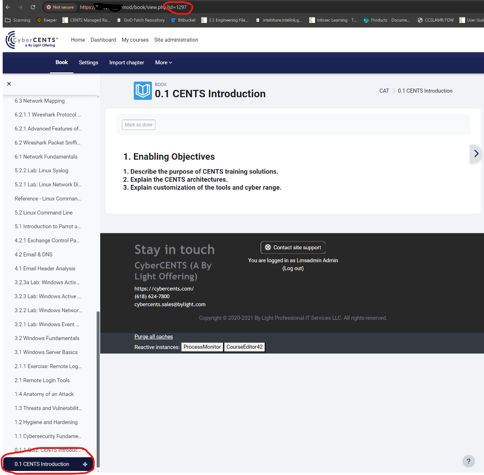This screenshot has width=484, height=475.
Task: Open 4.2 Email & DNS
Action: pos(34,254)
